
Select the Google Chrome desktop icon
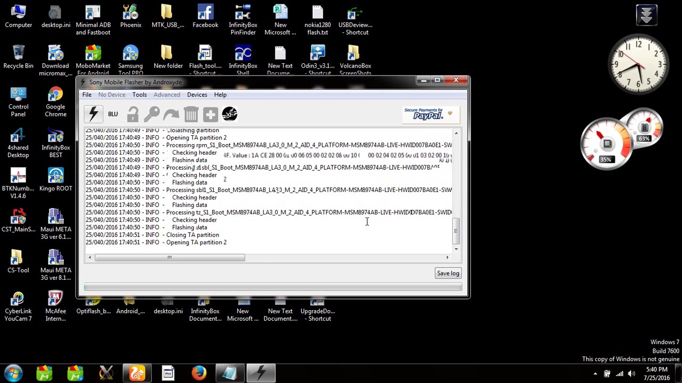point(55,103)
